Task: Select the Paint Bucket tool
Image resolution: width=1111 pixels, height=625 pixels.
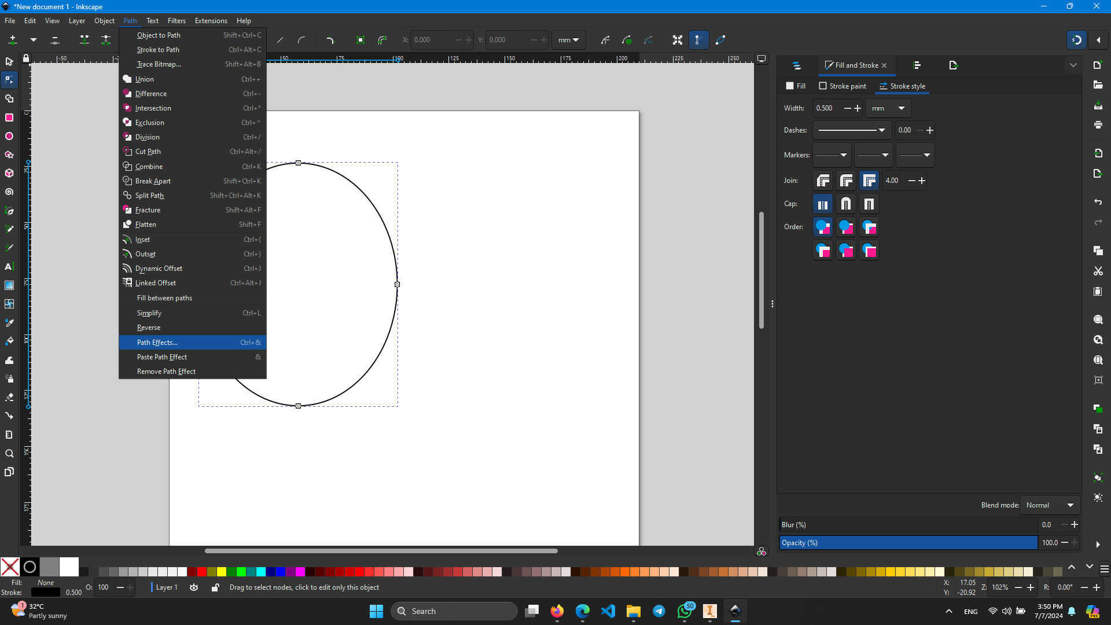Action: pos(9,341)
